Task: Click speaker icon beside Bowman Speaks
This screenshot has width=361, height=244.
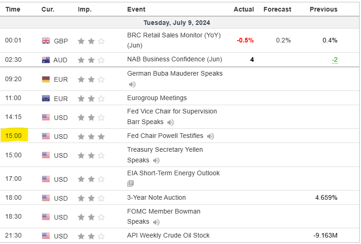Action: coord(156,222)
